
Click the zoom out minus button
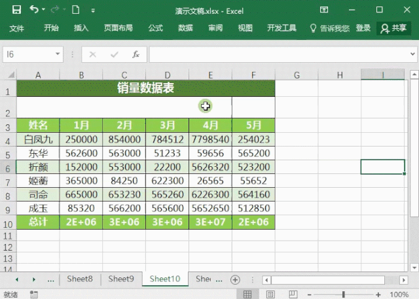tap(310, 294)
